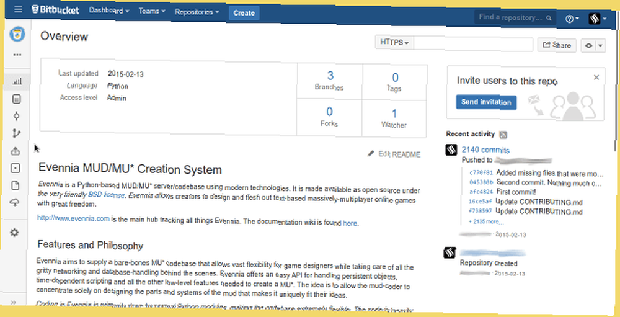Open the 1 Watcher link
The height and width of the screenshot is (317, 620).
(394, 118)
